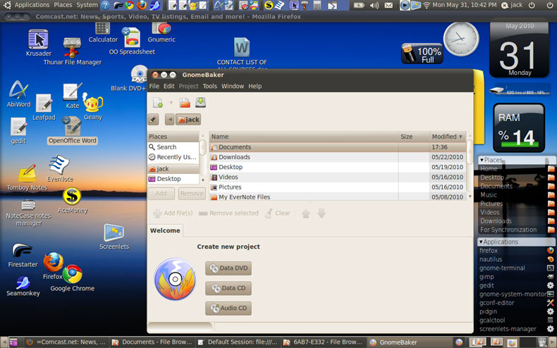Sort files by the Size column header
Viewport: 557px width, 348px height.
tap(414, 137)
